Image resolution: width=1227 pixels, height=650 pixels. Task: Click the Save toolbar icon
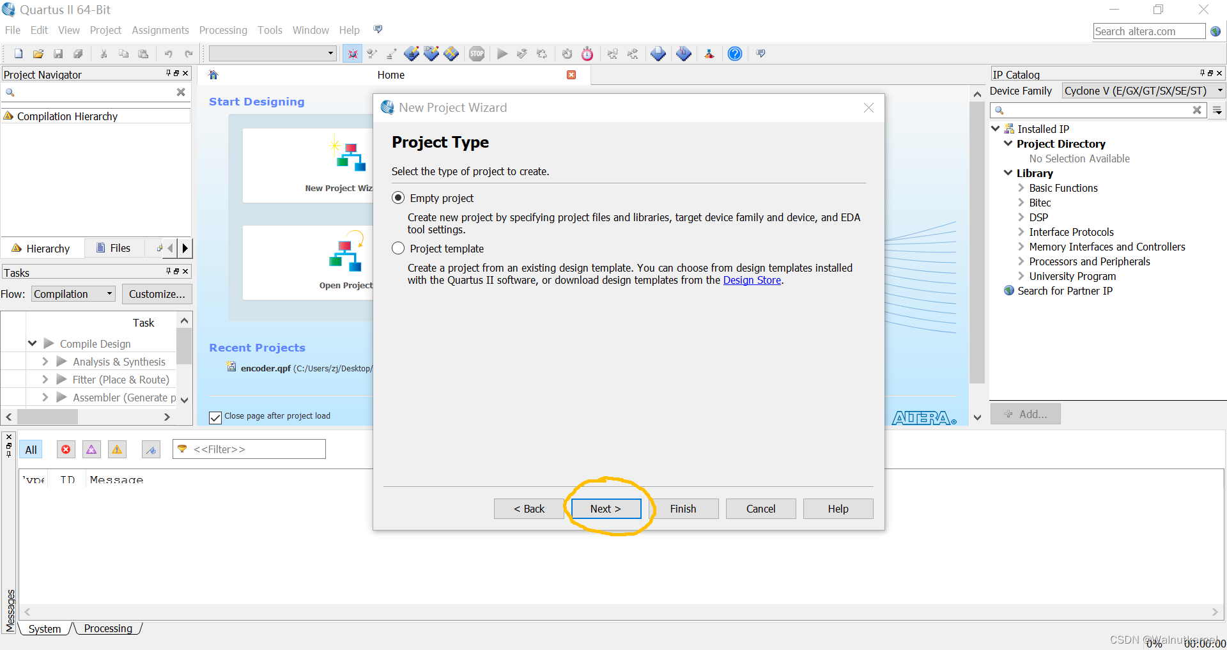(x=58, y=54)
